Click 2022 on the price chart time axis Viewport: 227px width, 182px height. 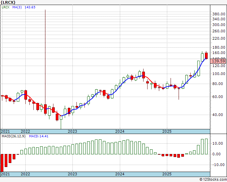(x=25, y=131)
